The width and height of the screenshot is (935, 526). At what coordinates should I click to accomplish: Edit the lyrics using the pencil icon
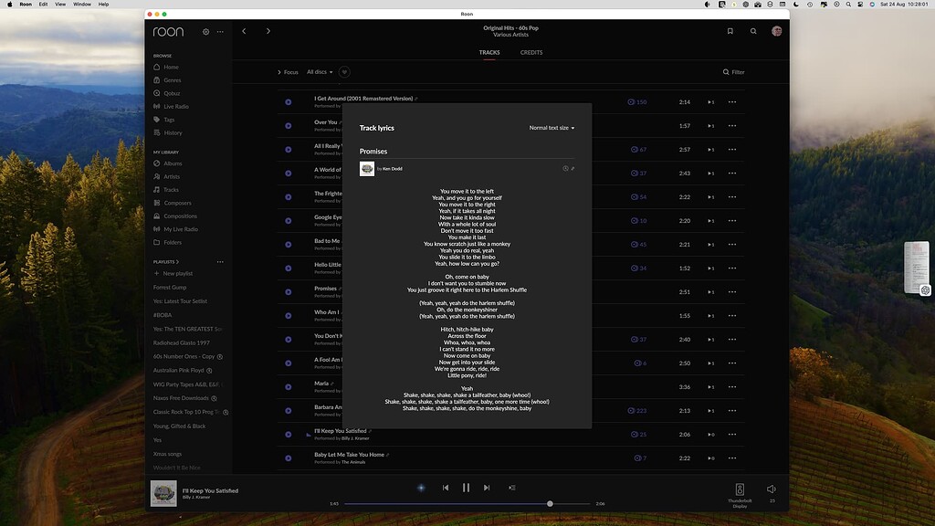point(573,168)
